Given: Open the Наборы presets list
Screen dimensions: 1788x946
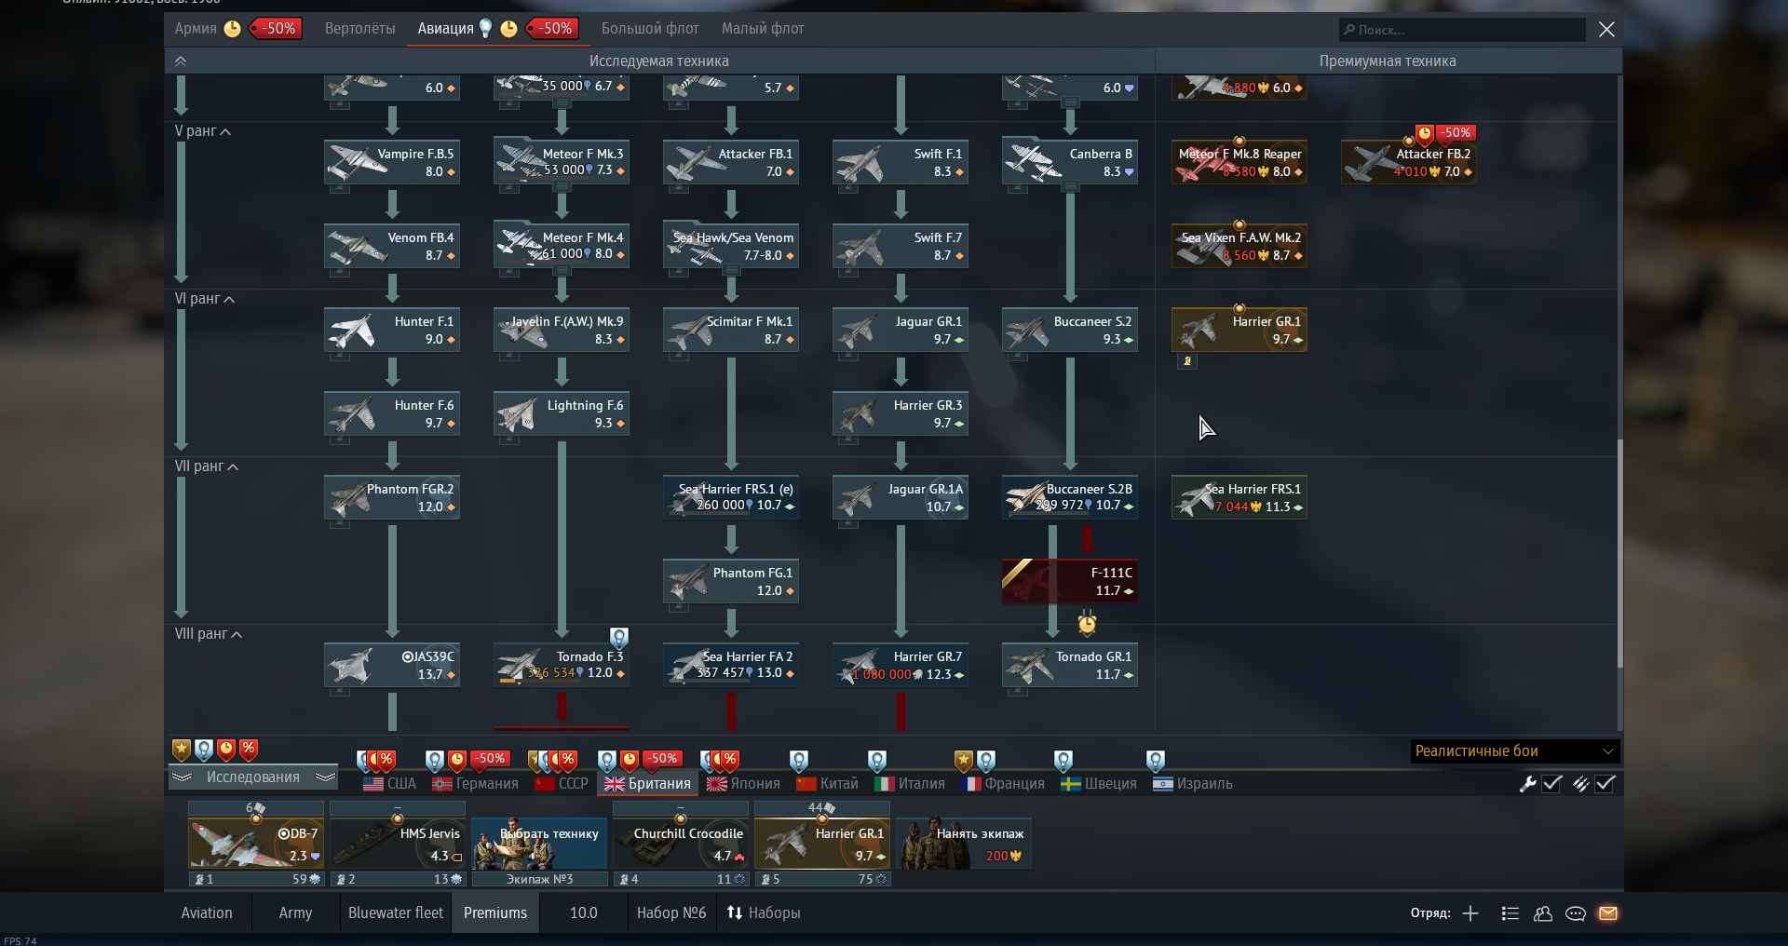Looking at the screenshot, I should tap(764, 913).
